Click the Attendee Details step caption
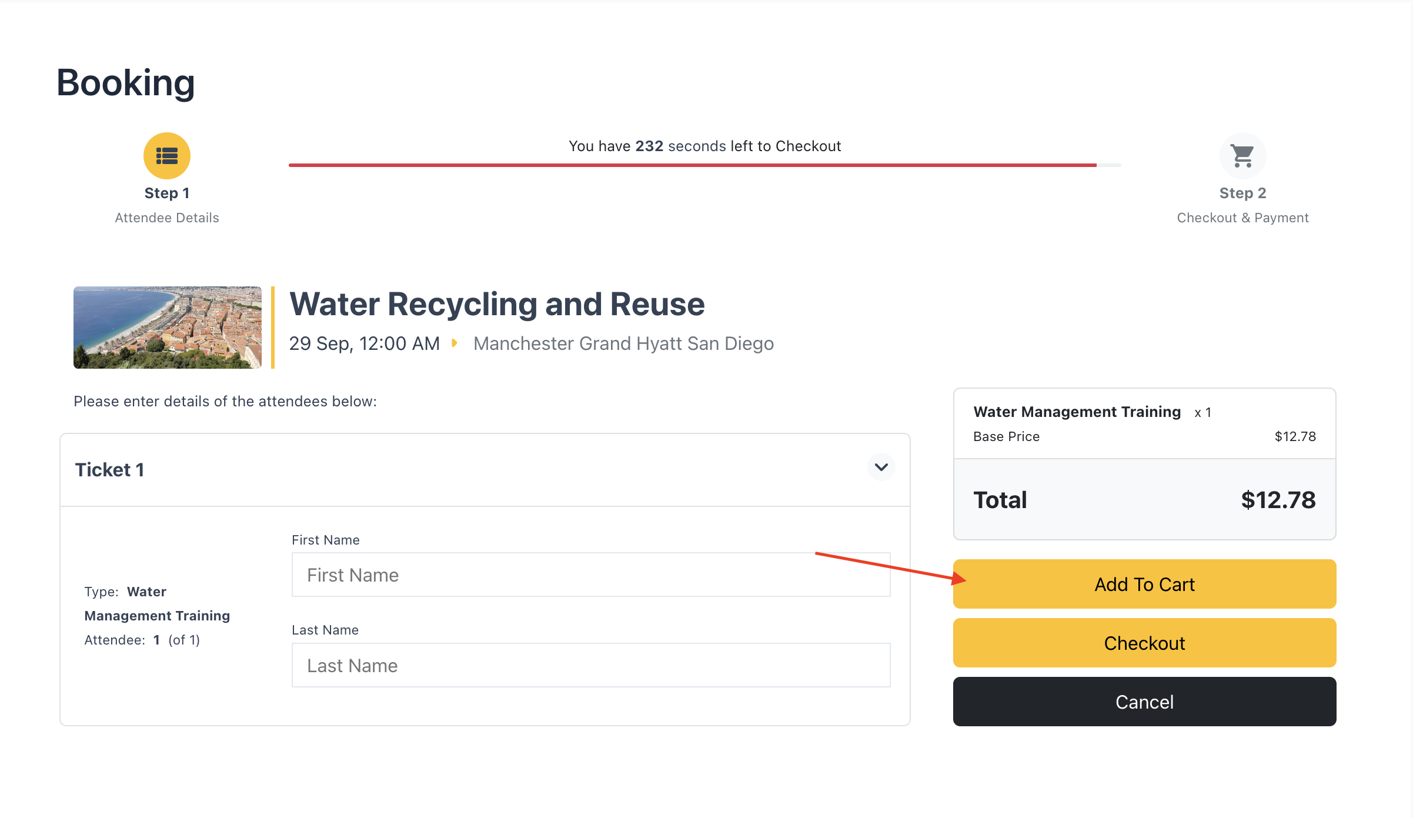 167,218
